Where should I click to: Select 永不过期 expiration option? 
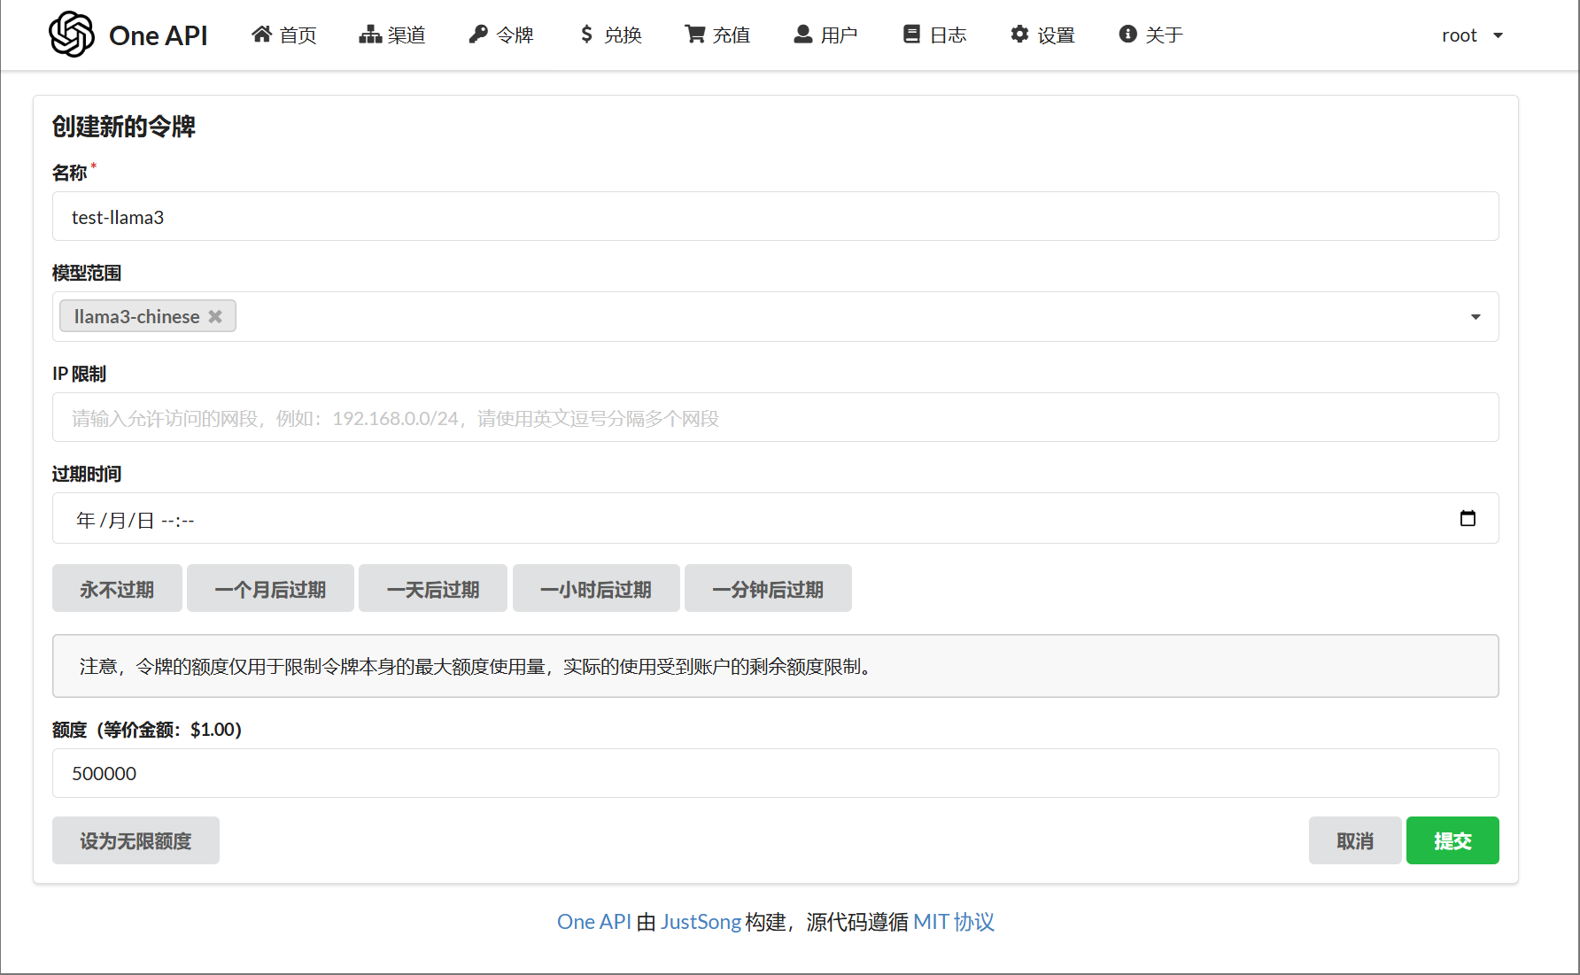click(117, 589)
